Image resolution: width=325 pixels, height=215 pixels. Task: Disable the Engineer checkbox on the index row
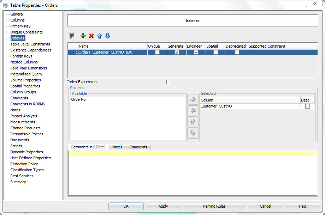click(x=196, y=51)
